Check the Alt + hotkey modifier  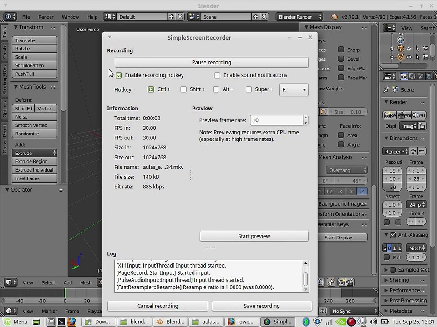pos(216,89)
